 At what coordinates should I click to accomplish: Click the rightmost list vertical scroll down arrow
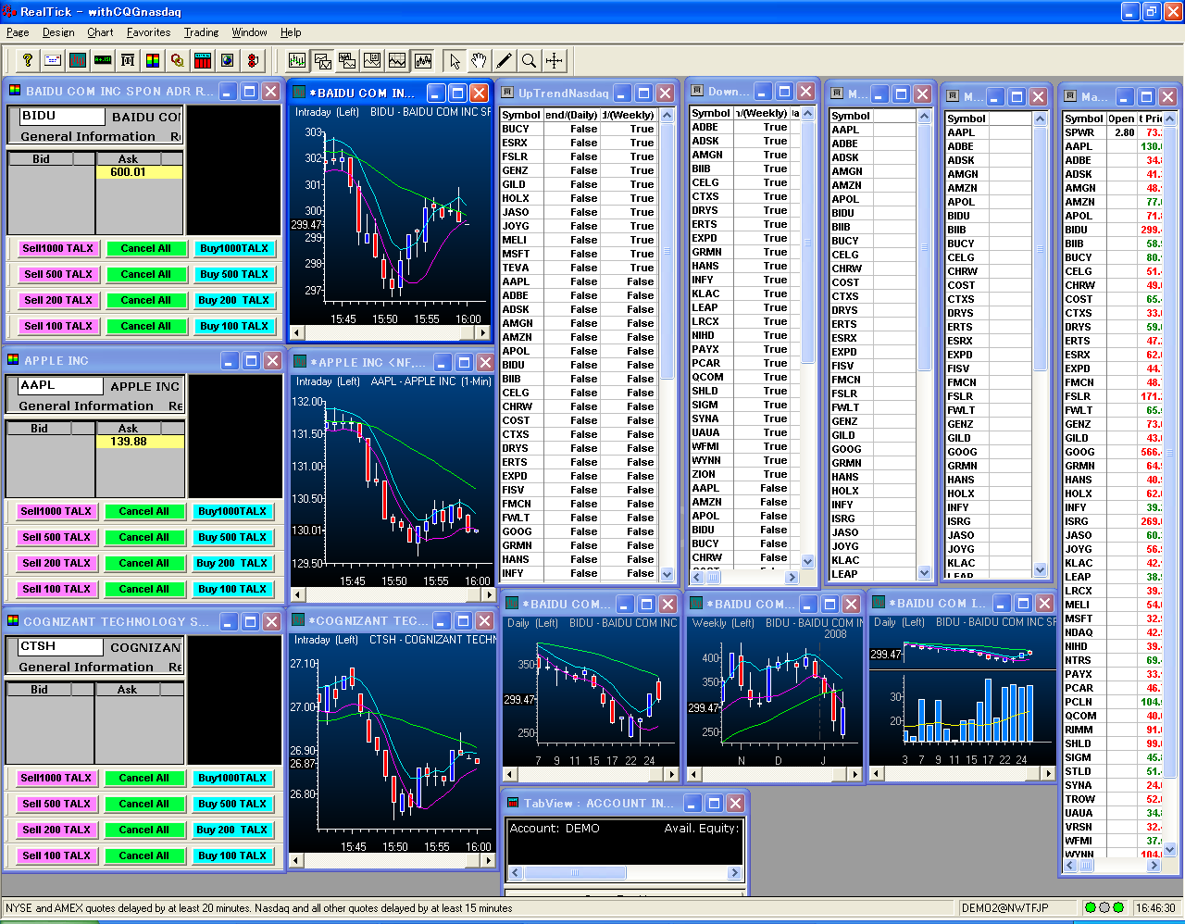click(x=1169, y=848)
